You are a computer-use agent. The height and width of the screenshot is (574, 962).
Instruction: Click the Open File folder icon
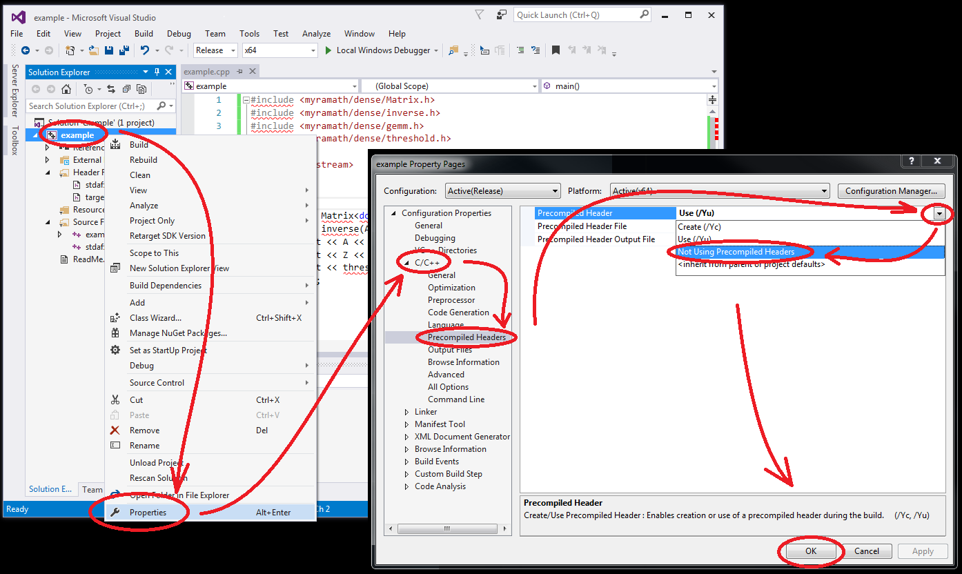click(x=93, y=50)
